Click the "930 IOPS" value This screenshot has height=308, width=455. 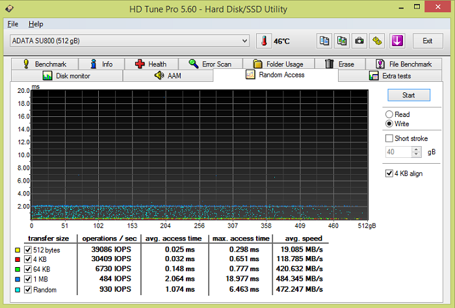[115, 289]
